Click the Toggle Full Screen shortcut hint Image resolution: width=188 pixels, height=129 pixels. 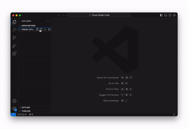(x=115, y=95)
